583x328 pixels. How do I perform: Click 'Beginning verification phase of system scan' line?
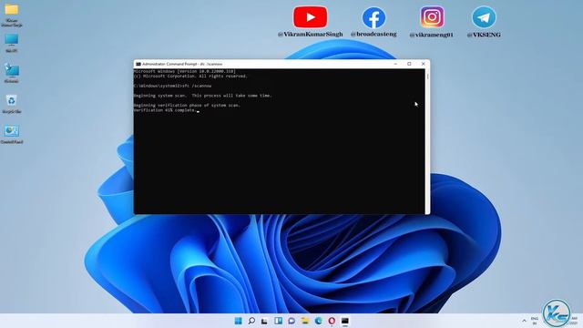pyautogui.click(x=187, y=106)
